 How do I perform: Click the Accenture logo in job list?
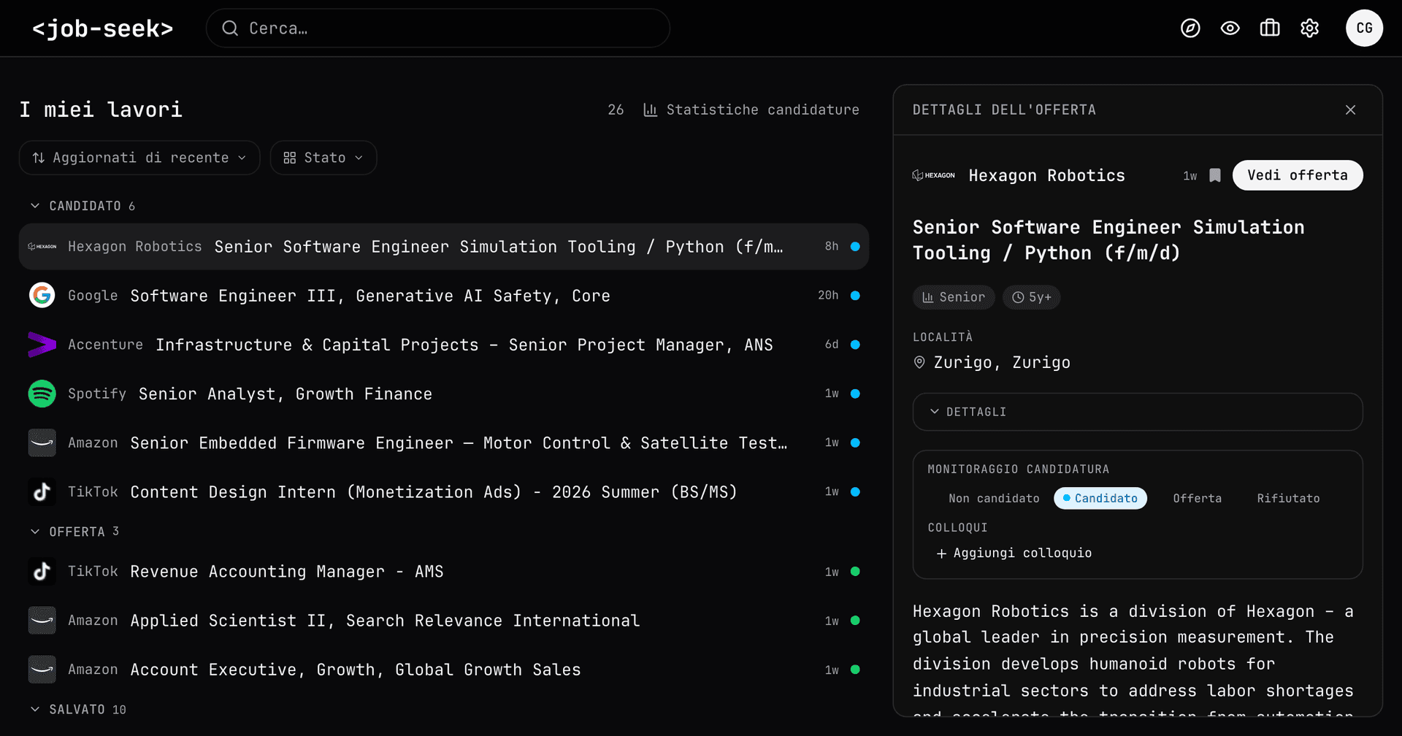click(x=42, y=344)
